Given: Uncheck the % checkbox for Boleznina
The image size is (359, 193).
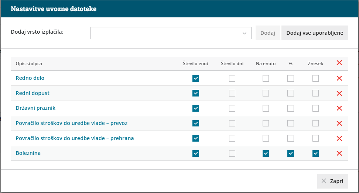Looking at the screenshot, I should pyautogui.click(x=291, y=153).
